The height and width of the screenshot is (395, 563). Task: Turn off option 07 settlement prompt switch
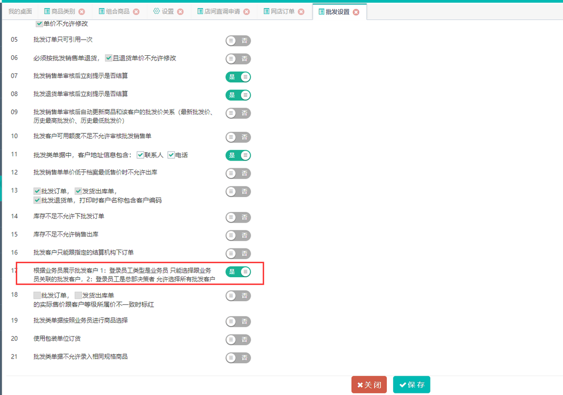(238, 77)
